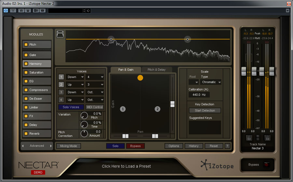The image size is (293, 182).
Task: Select the Saturation module in the list
Action: tap(36, 72)
